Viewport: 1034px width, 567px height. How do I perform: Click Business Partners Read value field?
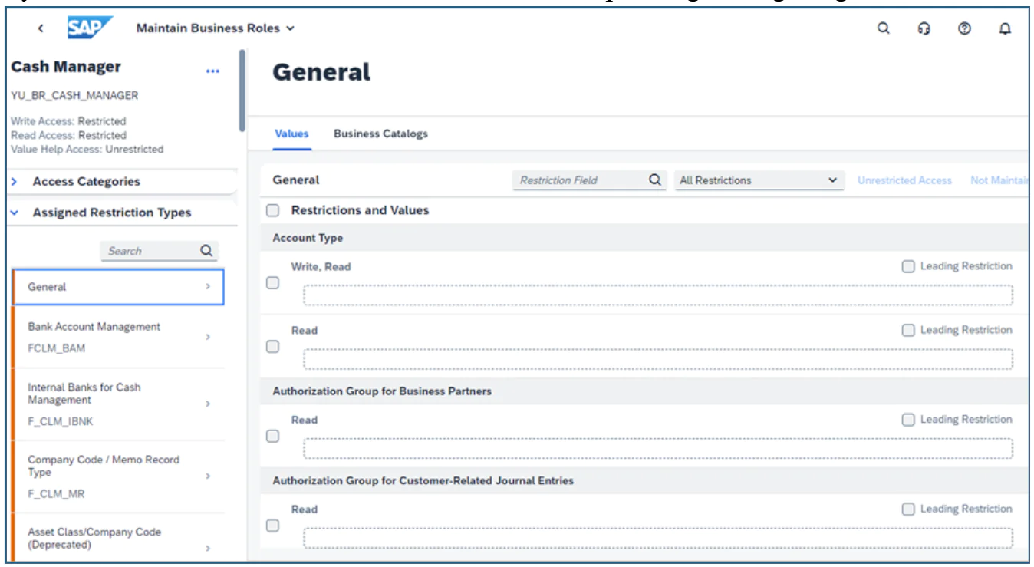click(657, 449)
